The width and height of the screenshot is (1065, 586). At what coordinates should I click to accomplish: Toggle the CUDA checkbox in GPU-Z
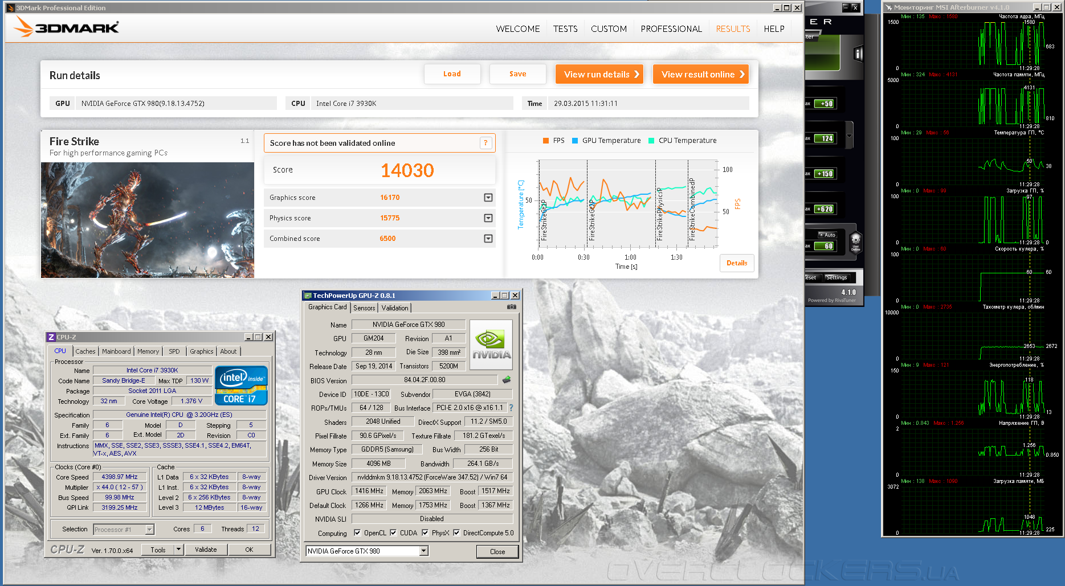tap(393, 533)
